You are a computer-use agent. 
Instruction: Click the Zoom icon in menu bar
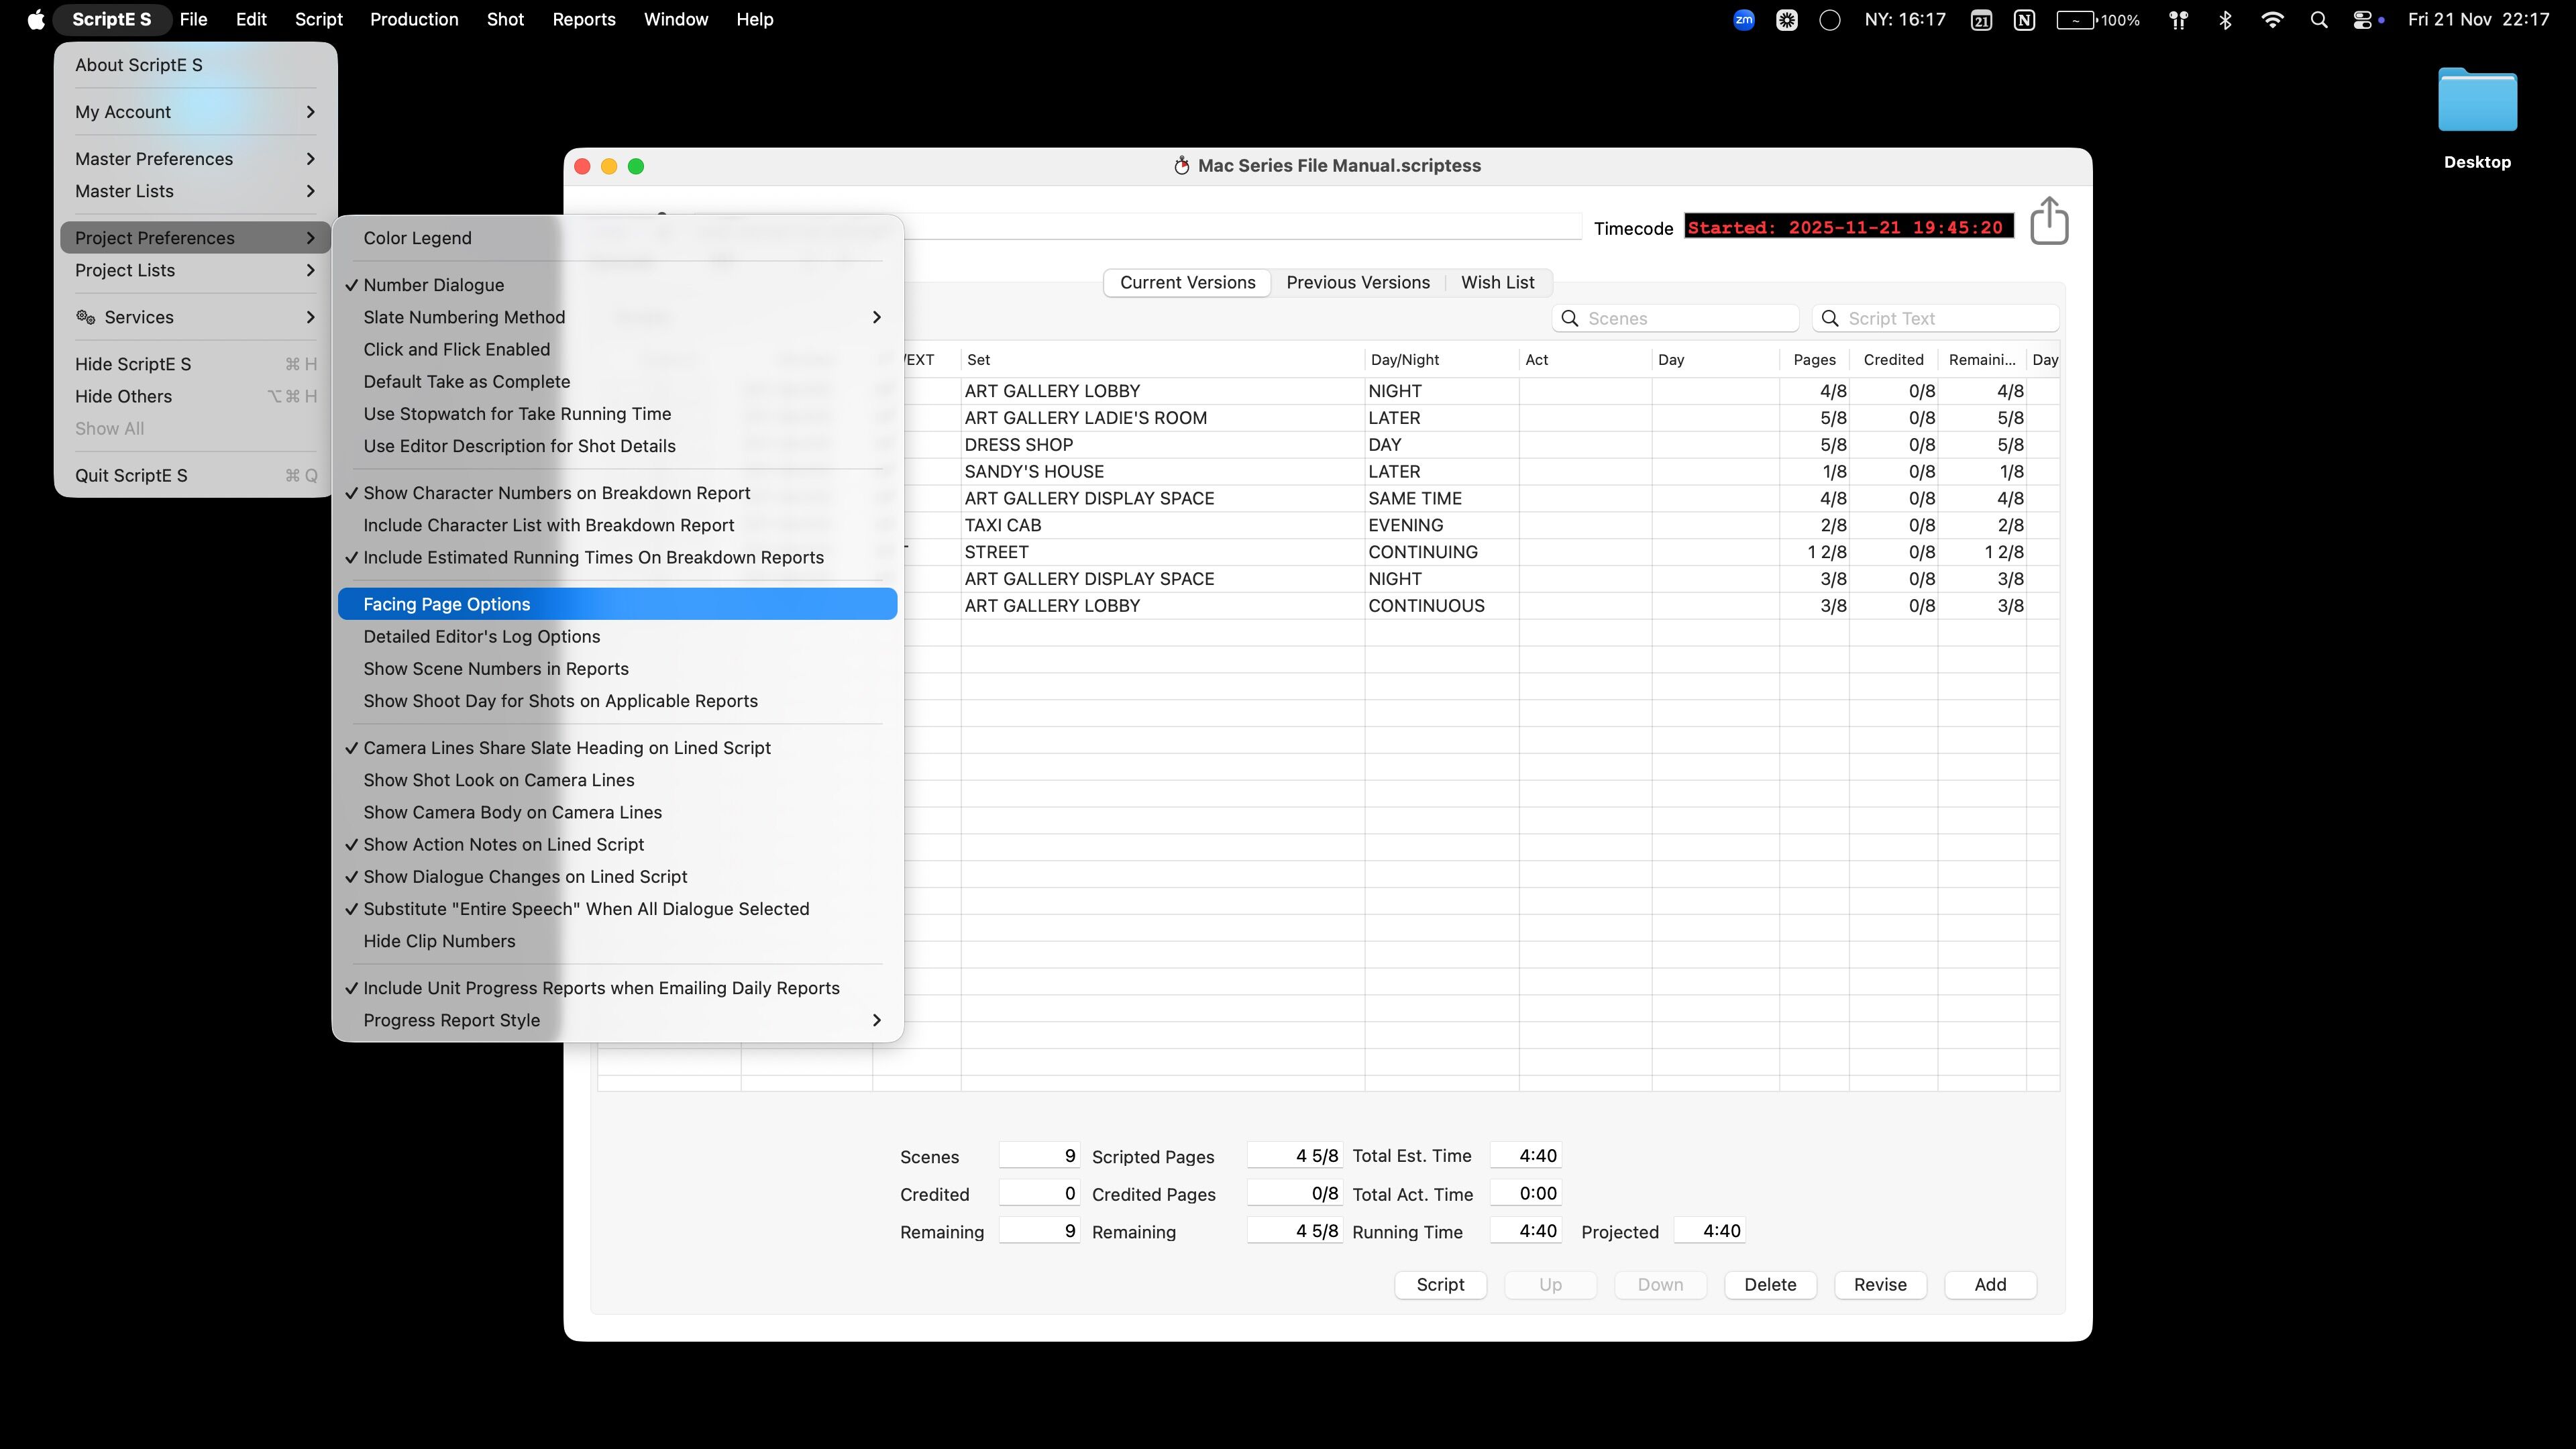(1743, 20)
